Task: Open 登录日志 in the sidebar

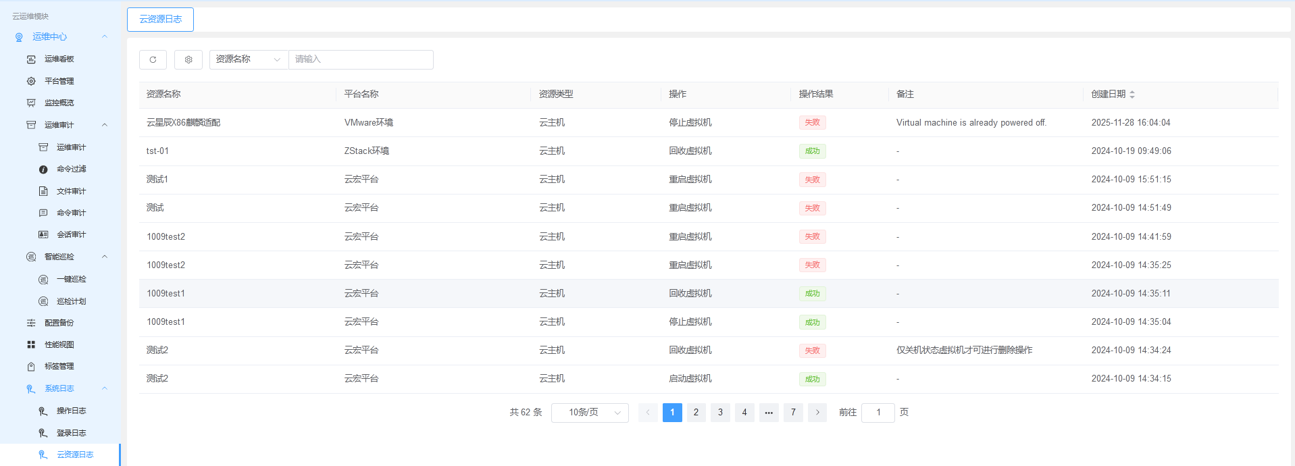Action: [71, 433]
